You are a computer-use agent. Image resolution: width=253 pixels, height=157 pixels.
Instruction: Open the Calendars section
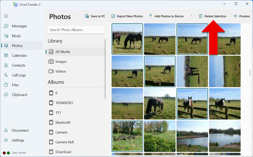[19, 55]
